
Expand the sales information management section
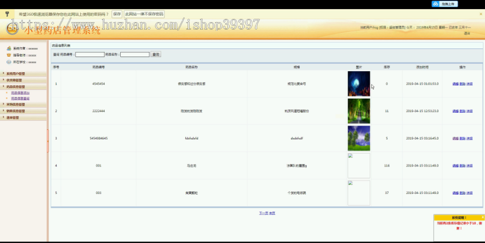(23, 111)
